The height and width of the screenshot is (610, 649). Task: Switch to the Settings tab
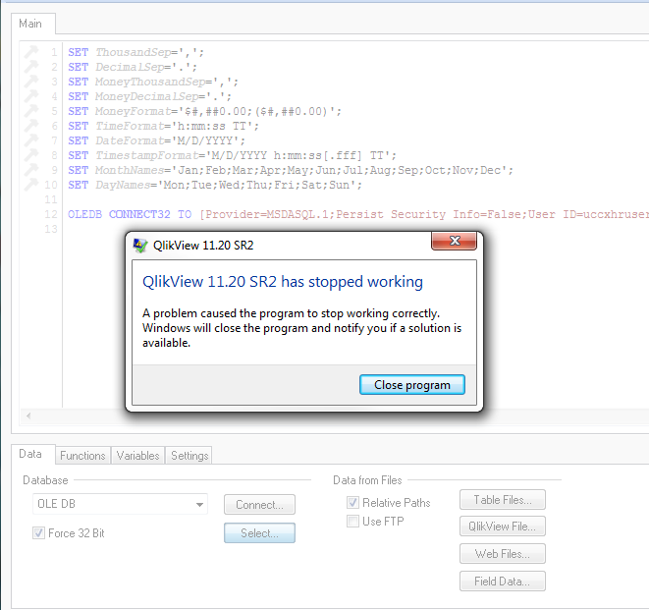point(189,456)
